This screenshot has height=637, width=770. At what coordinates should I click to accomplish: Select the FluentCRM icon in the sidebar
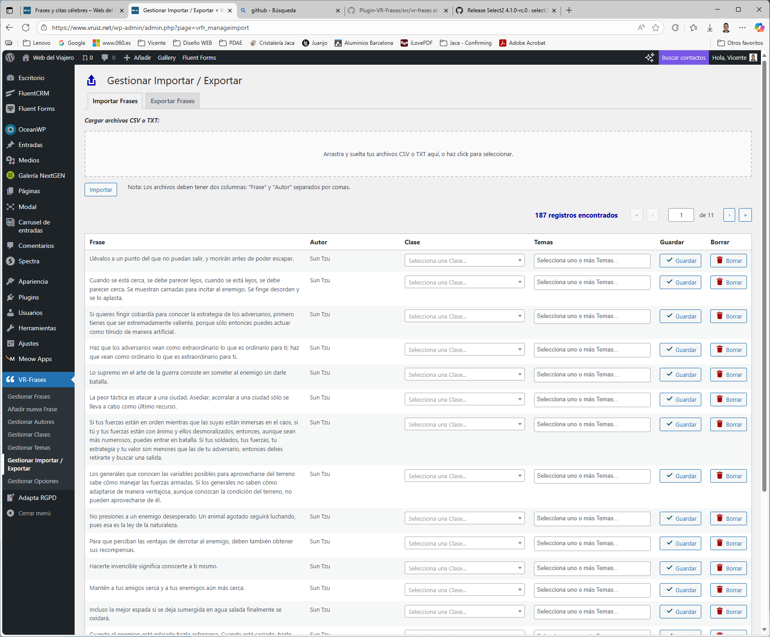click(10, 93)
